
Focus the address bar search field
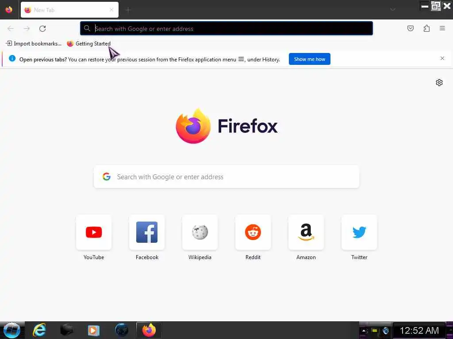pos(226,29)
